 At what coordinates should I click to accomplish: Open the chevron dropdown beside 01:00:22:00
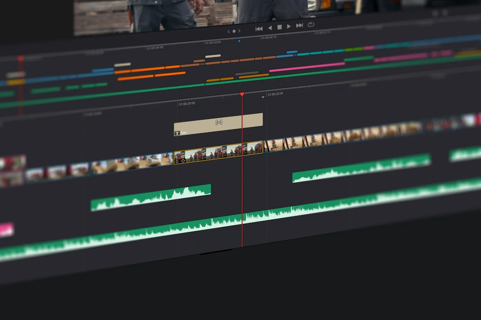pos(263,97)
